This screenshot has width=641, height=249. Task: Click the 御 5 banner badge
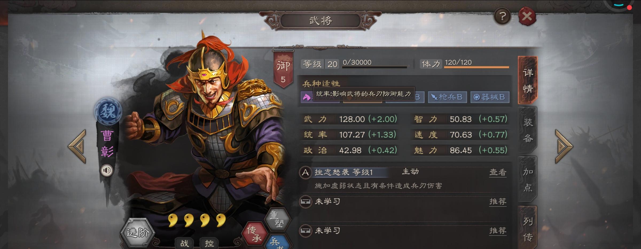tap(283, 70)
